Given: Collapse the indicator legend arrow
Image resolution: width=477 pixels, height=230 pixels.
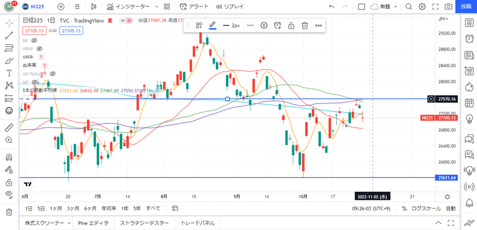Looking at the screenshot, I should tap(27, 99).
